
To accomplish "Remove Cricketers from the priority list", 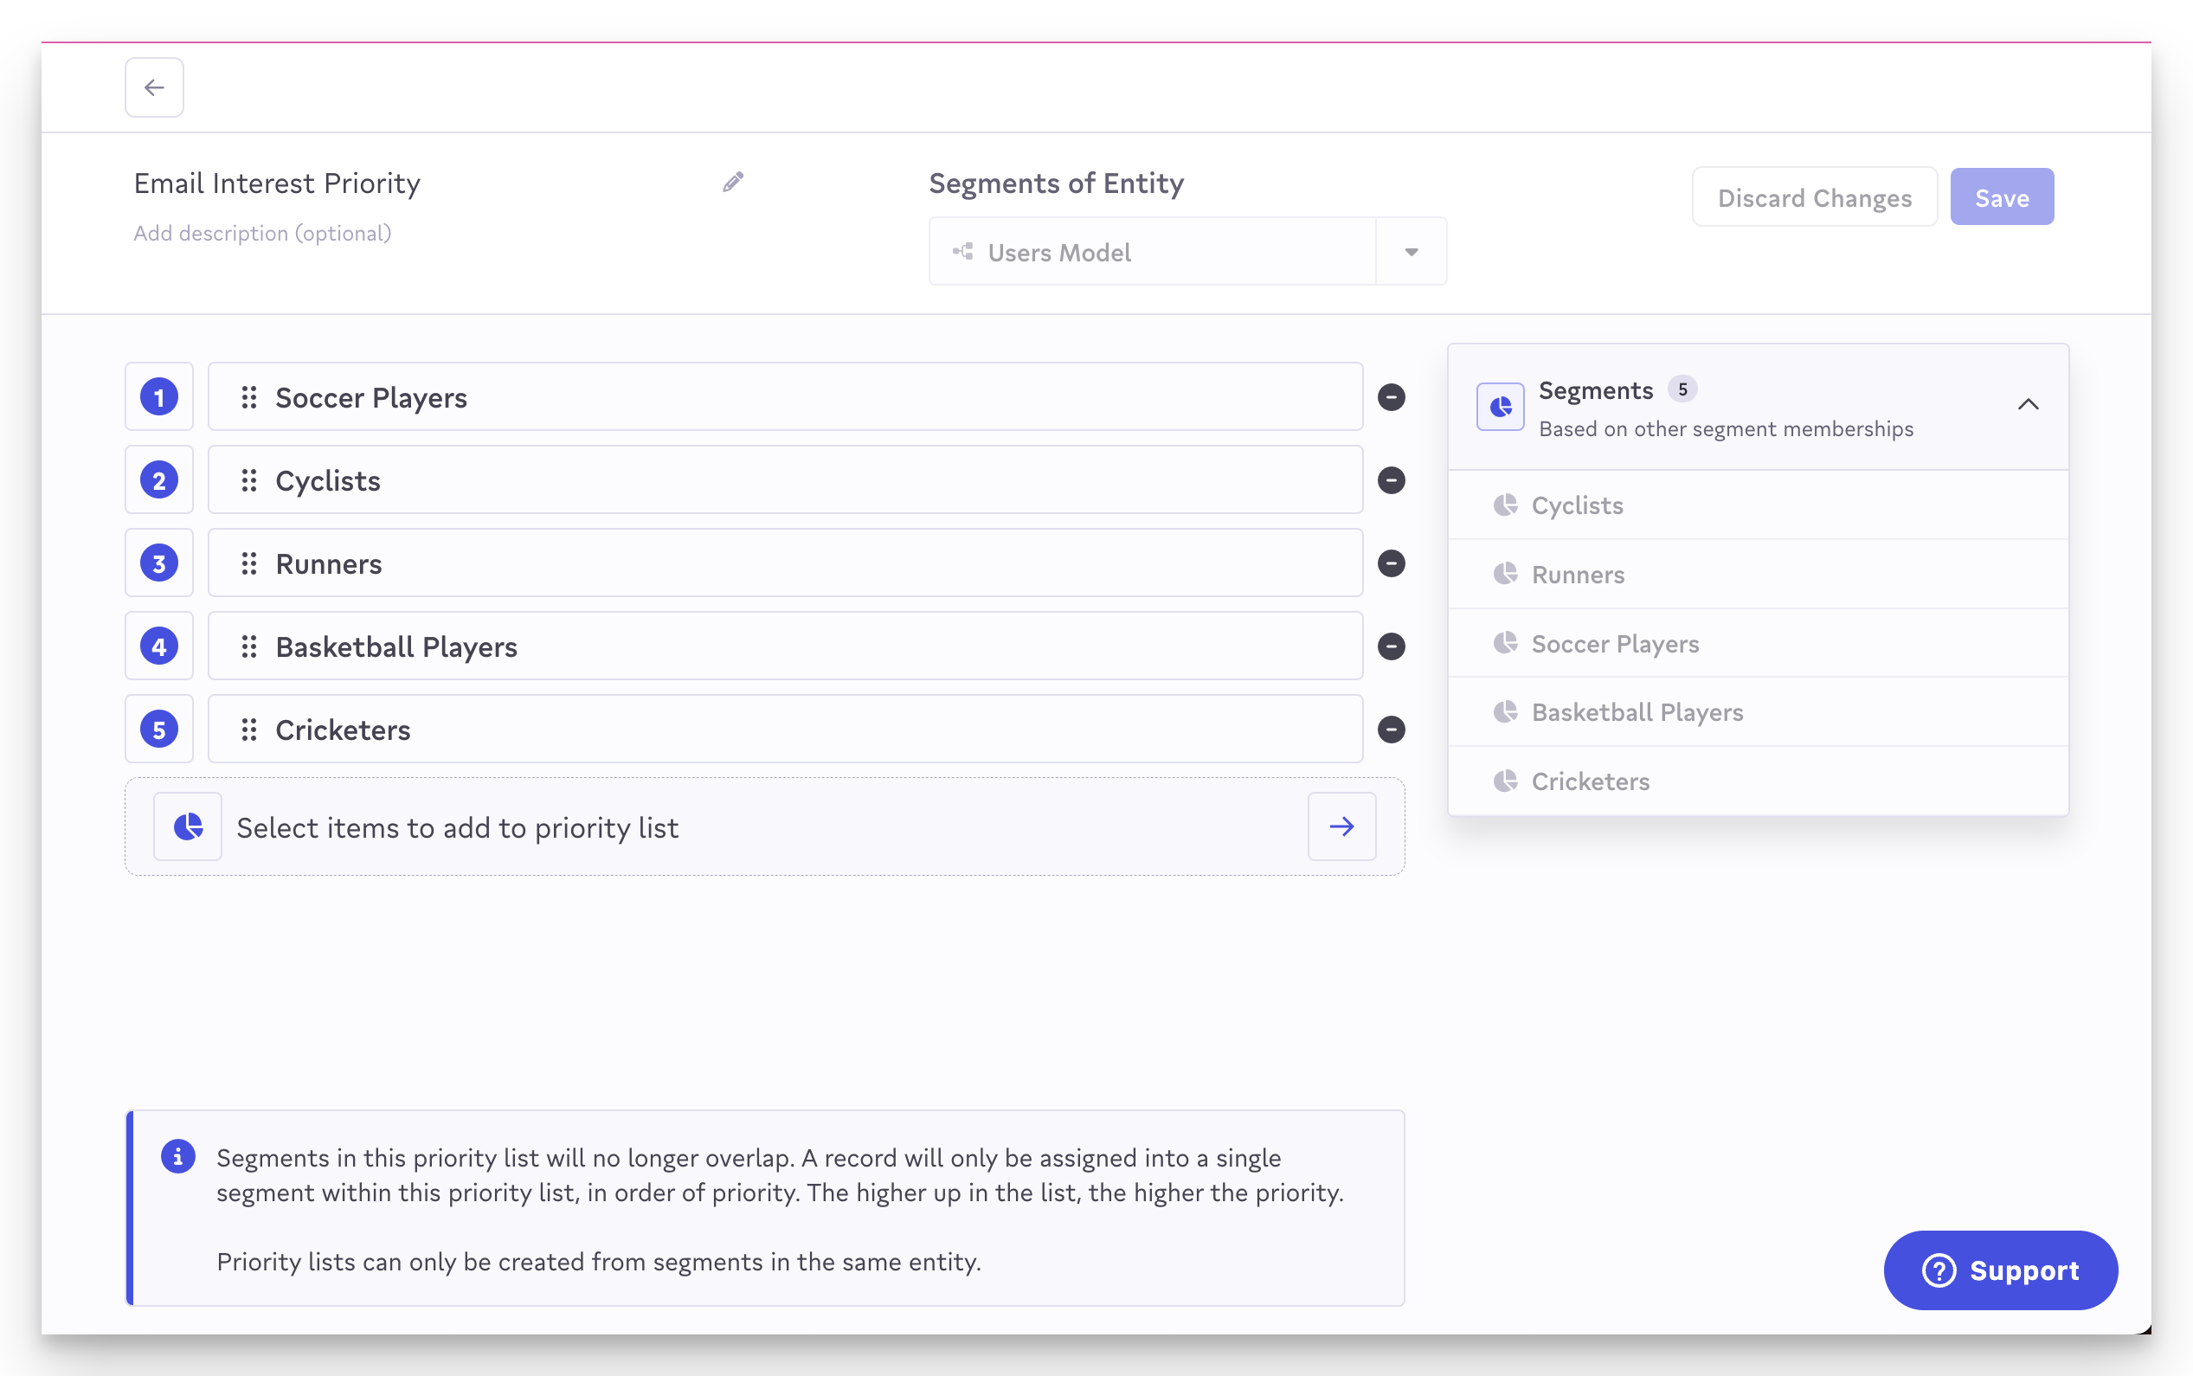I will pos(1391,729).
